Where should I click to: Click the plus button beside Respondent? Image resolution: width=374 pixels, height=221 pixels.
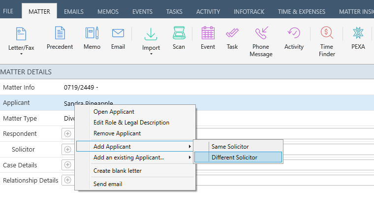68,134
